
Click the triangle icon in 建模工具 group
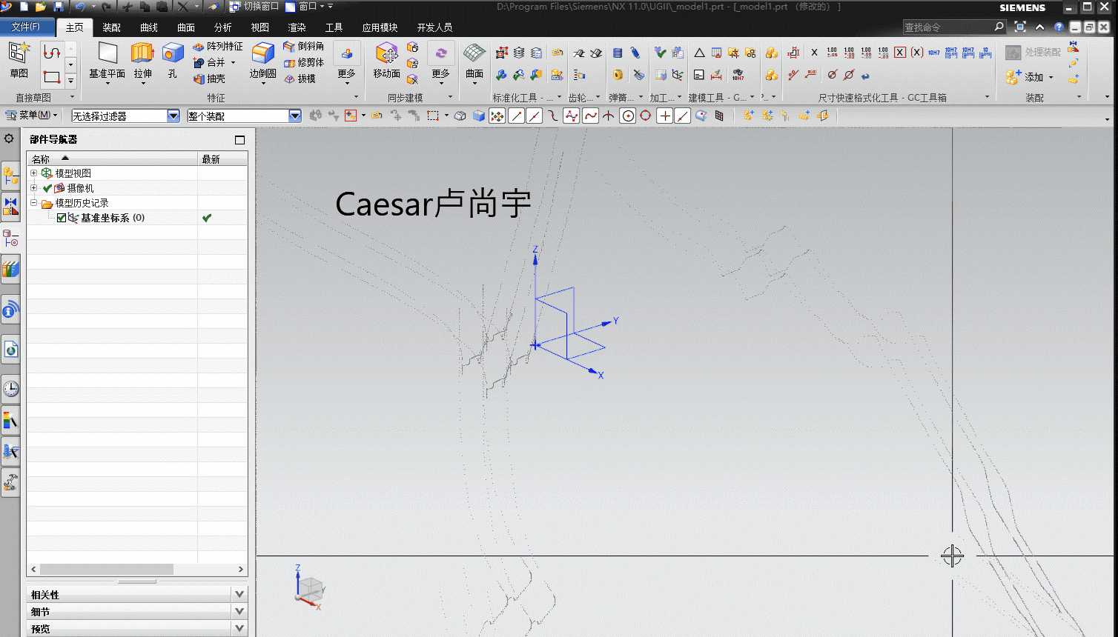click(x=699, y=53)
